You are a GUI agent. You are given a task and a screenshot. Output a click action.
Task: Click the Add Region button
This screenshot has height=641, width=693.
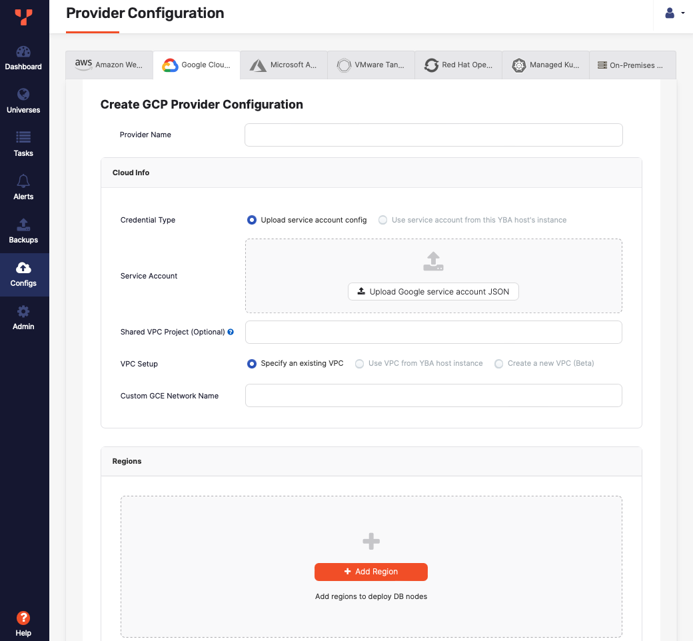[370, 572]
